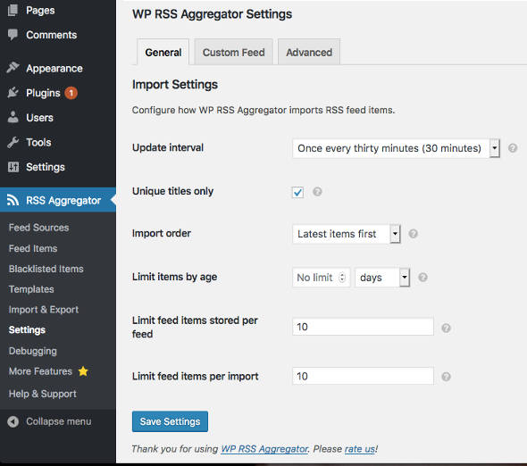Click help icon for feed items per import
The width and height of the screenshot is (527, 466).
click(x=446, y=377)
